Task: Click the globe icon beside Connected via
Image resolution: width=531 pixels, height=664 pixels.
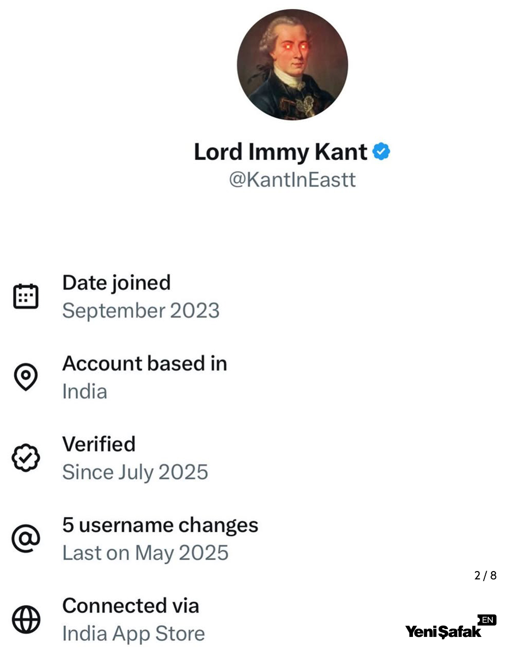Action: [x=26, y=619]
